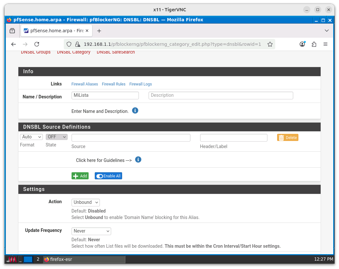
Task: Open the Format dropdown set to Auto
Action: click(31, 137)
